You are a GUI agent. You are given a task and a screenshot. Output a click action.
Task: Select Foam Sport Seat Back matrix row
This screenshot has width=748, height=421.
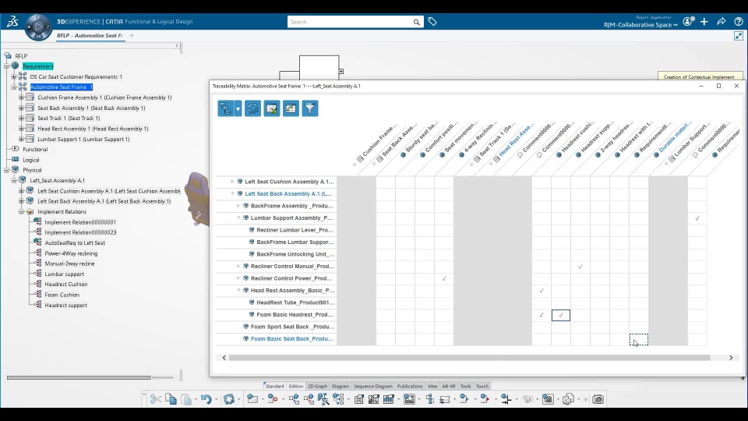coord(292,327)
